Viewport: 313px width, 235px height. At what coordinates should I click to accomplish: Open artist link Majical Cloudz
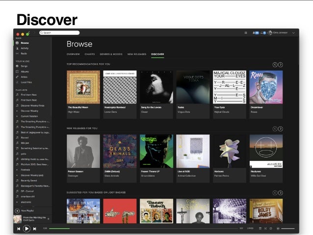coord(222,112)
